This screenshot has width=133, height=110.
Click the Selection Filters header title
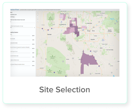pos(15,10)
